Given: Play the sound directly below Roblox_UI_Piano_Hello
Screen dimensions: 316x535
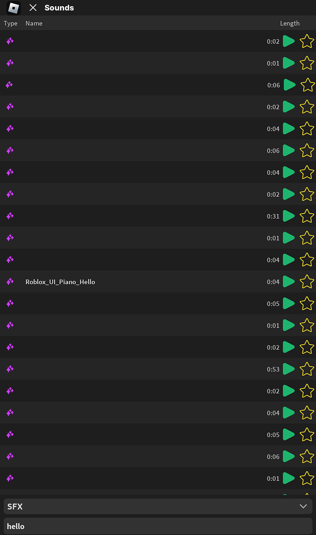Looking at the screenshot, I should 288,304.
